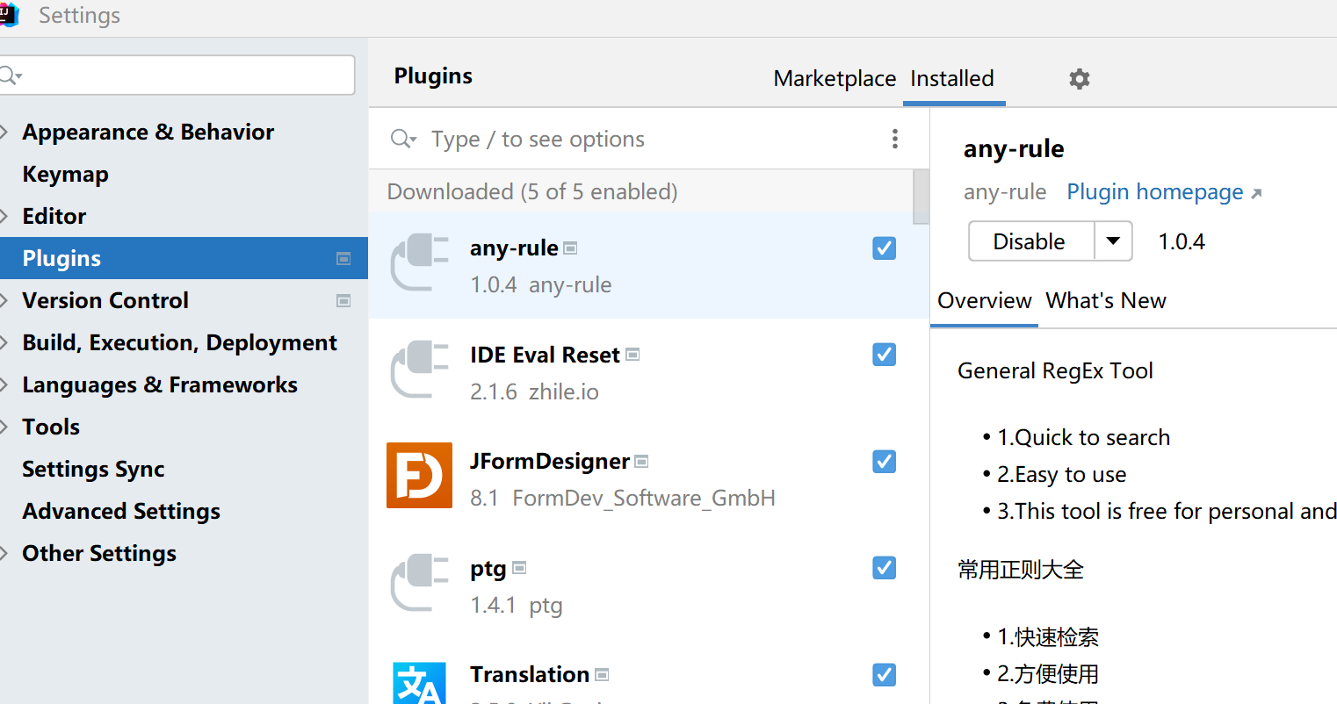Select Plugins in the settings tree
1337x704 pixels.
[x=184, y=258]
